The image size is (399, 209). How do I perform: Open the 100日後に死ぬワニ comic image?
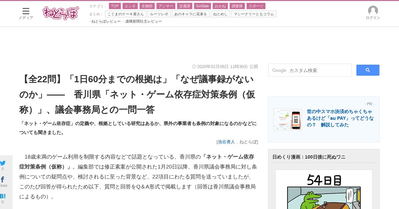click(x=324, y=189)
